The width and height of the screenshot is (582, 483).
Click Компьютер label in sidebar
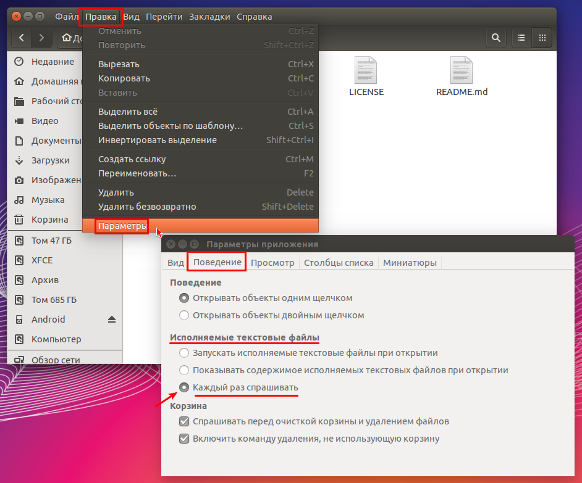pos(56,339)
